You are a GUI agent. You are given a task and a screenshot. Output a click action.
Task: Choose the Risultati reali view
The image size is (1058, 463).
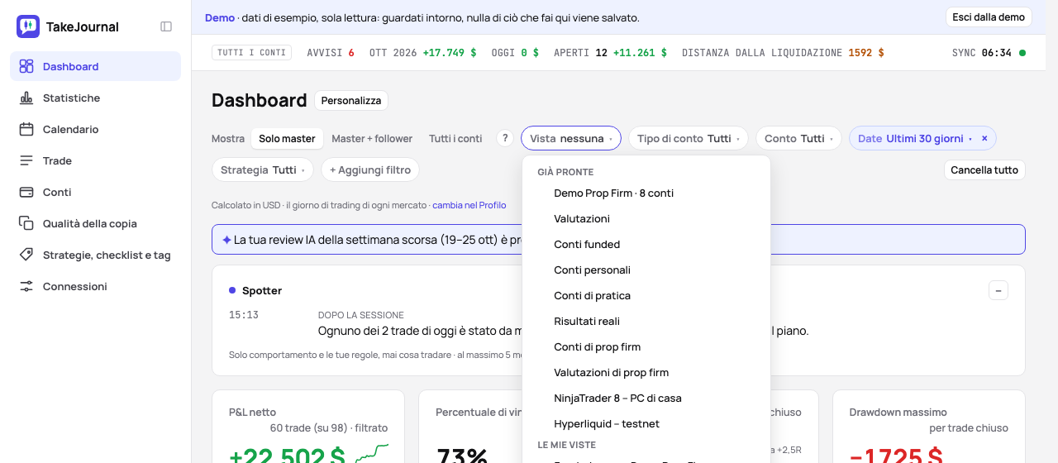pos(646,322)
